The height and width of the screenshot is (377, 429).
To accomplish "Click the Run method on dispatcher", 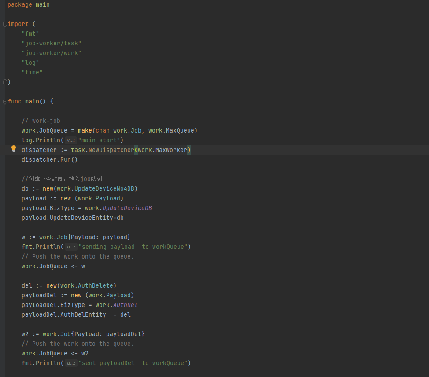I will pyautogui.click(x=65, y=160).
